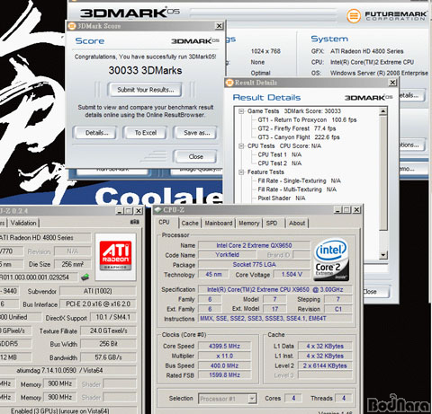
Task: Open the Validation tab in GPU-Z
Action: point(23,223)
